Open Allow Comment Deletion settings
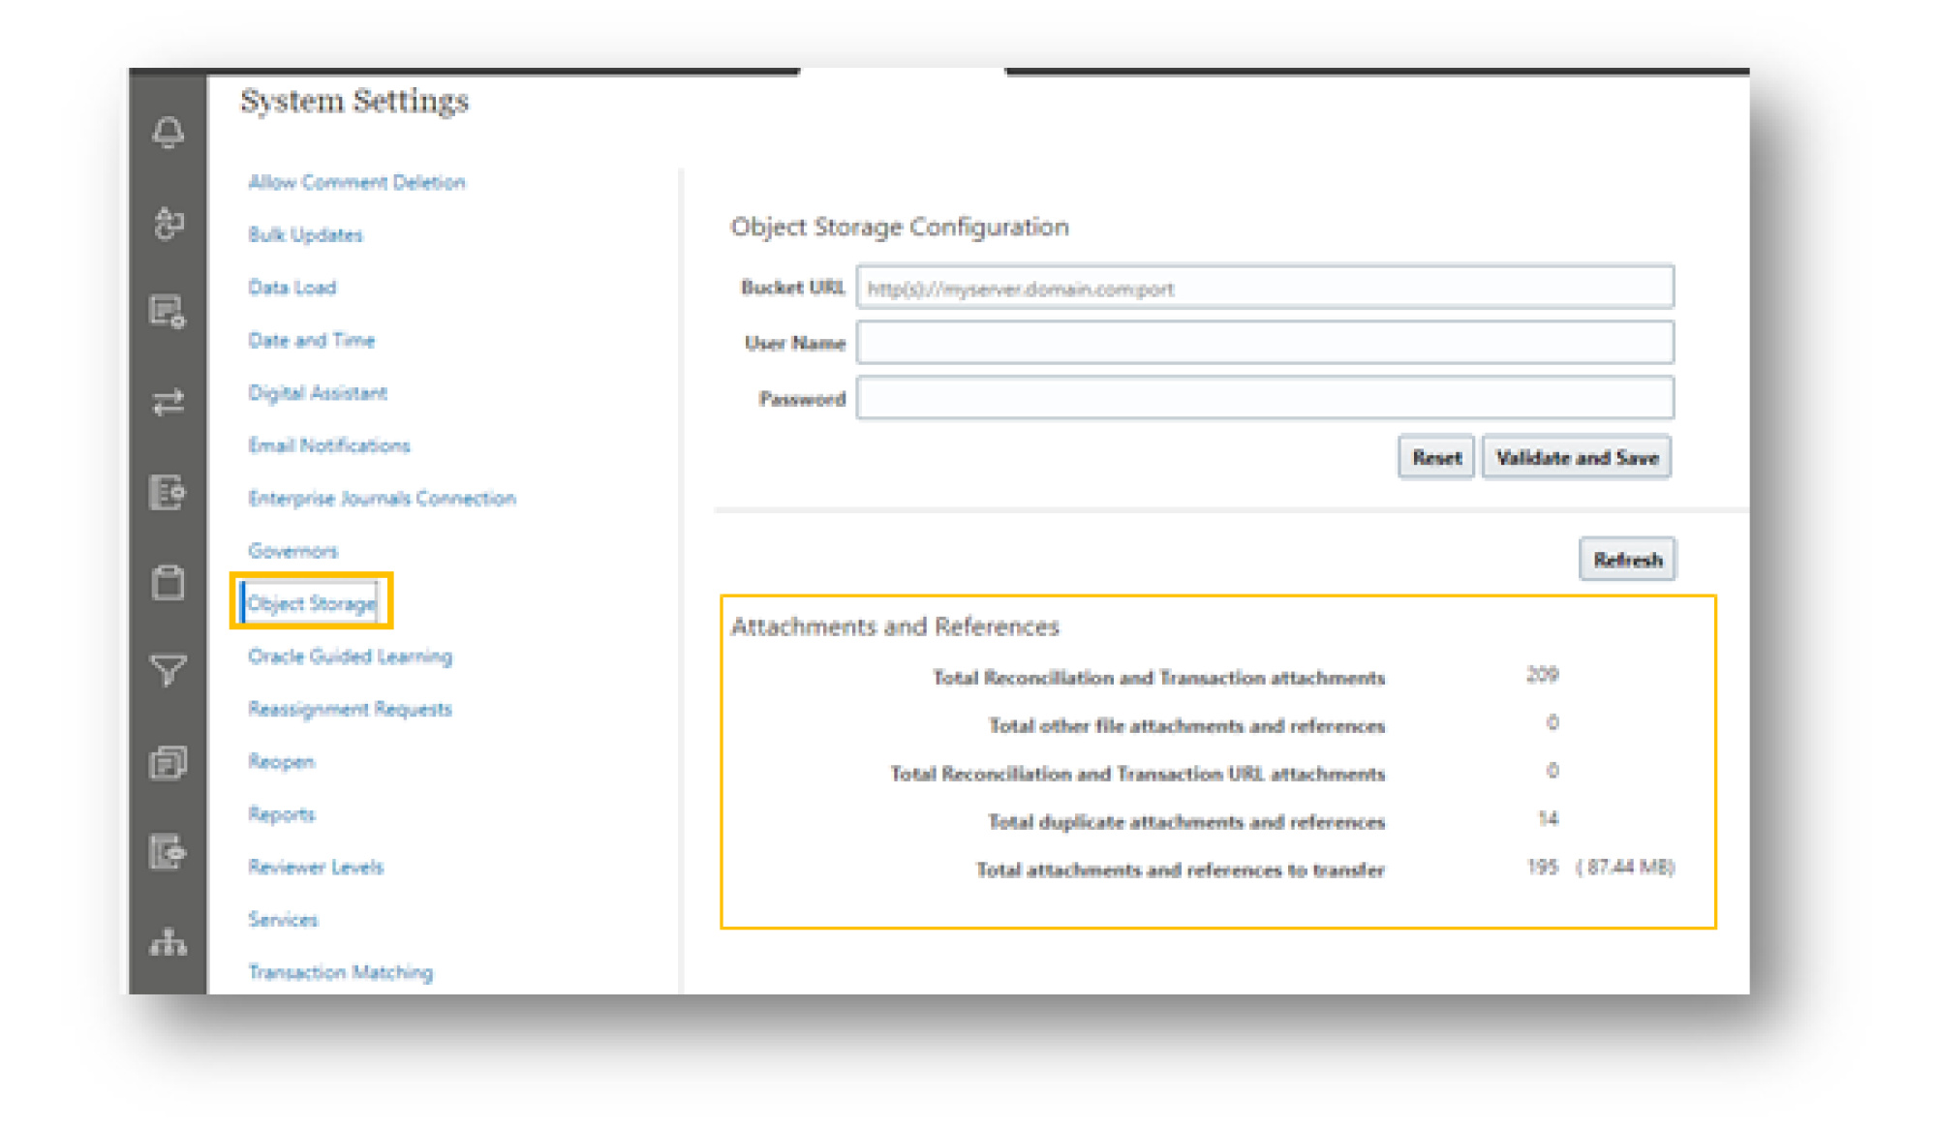This screenshot has height=1130, width=1937. tap(356, 182)
